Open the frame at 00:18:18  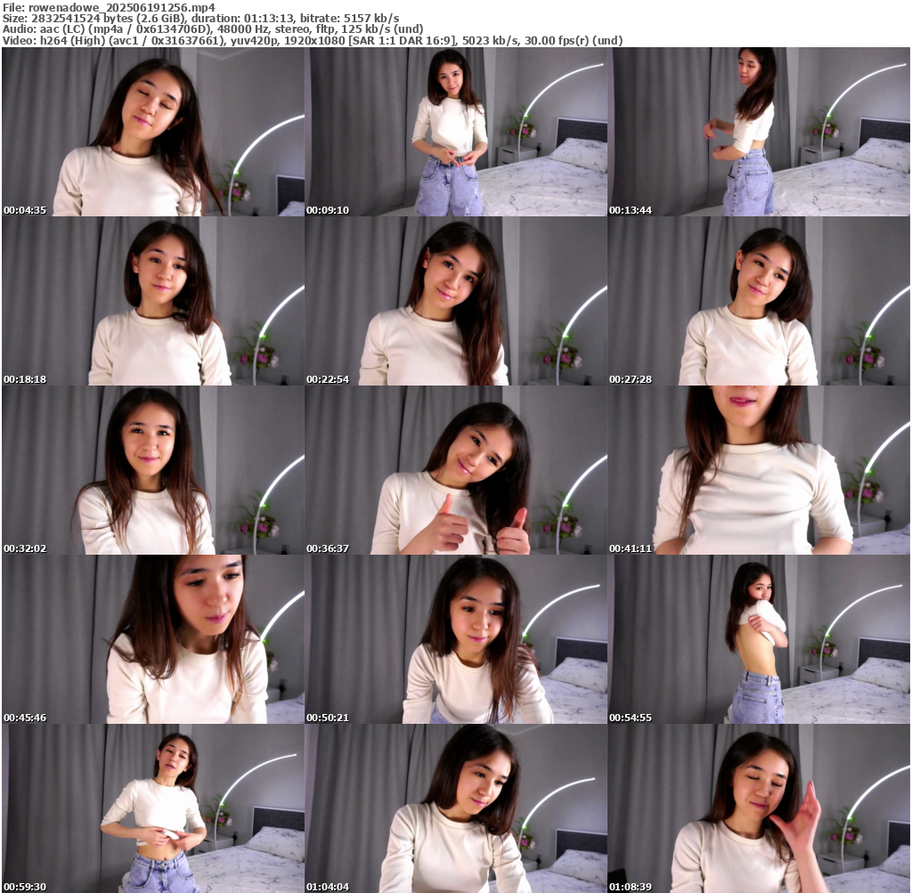[x=152, y=301]
